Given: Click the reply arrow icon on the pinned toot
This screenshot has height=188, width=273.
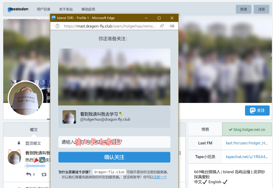Looking at the screenshot, I should (29, 174).
